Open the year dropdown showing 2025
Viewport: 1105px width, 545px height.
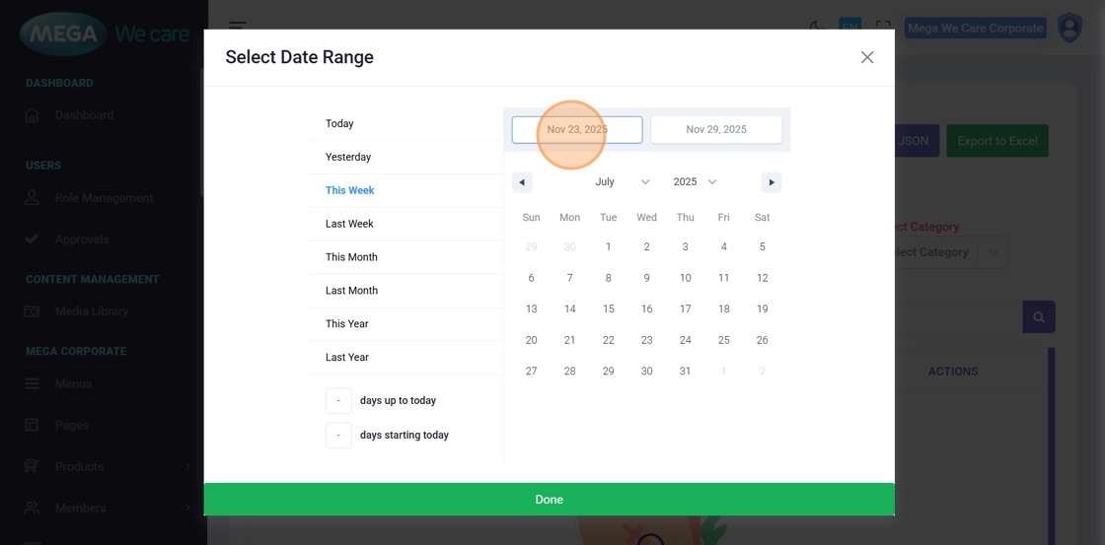point(695,182)
